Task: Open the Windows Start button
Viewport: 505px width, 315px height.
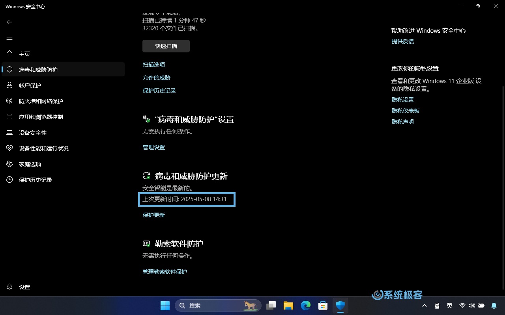Action: [x=165, y=306]
